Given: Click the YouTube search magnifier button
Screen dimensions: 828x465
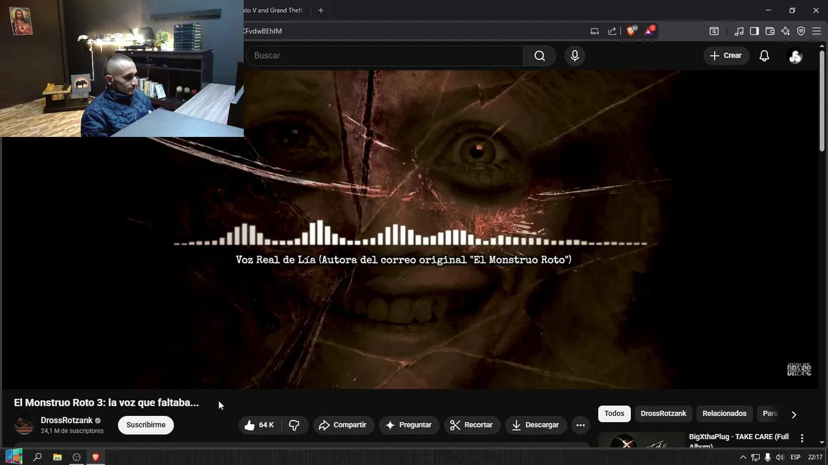Looking at the screenshot, I should pos(539,56).
